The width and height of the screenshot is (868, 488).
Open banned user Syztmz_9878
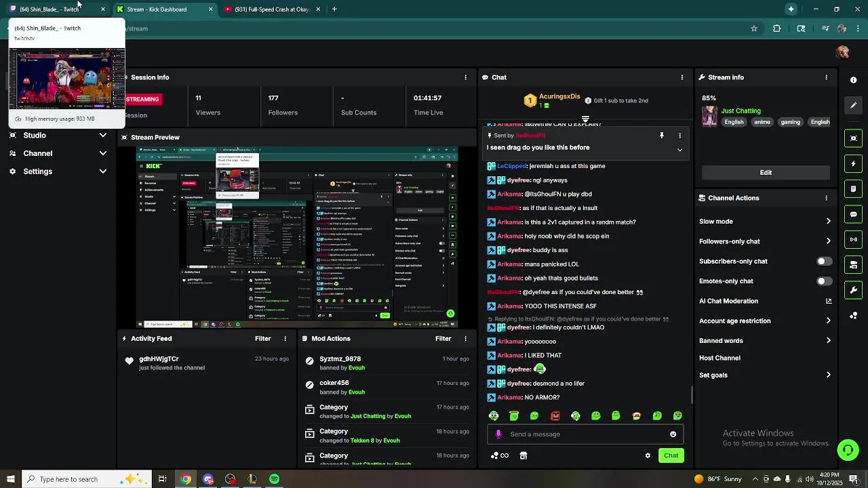click(340, 359)
